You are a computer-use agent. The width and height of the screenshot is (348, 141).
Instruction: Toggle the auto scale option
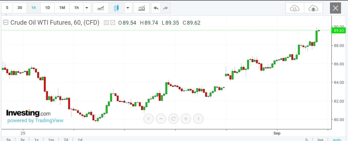coord(337,139)
